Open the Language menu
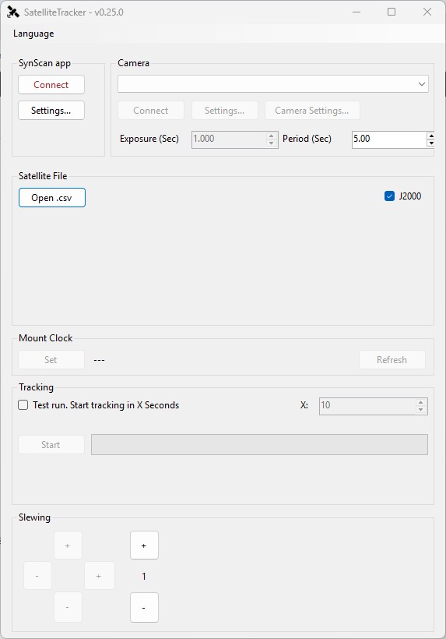This screenshot has width=446, height=639. (33, 34)
